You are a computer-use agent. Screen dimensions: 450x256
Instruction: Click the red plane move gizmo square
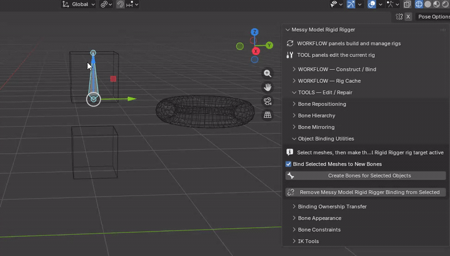[x=113, y=79]
